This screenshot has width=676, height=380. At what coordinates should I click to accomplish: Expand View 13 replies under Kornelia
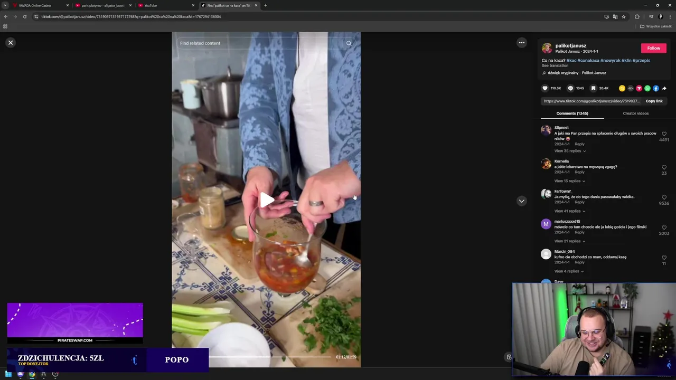point(569,181)
